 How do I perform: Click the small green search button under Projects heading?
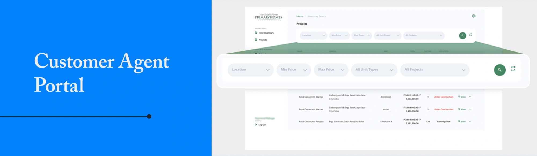click(462, 35)
